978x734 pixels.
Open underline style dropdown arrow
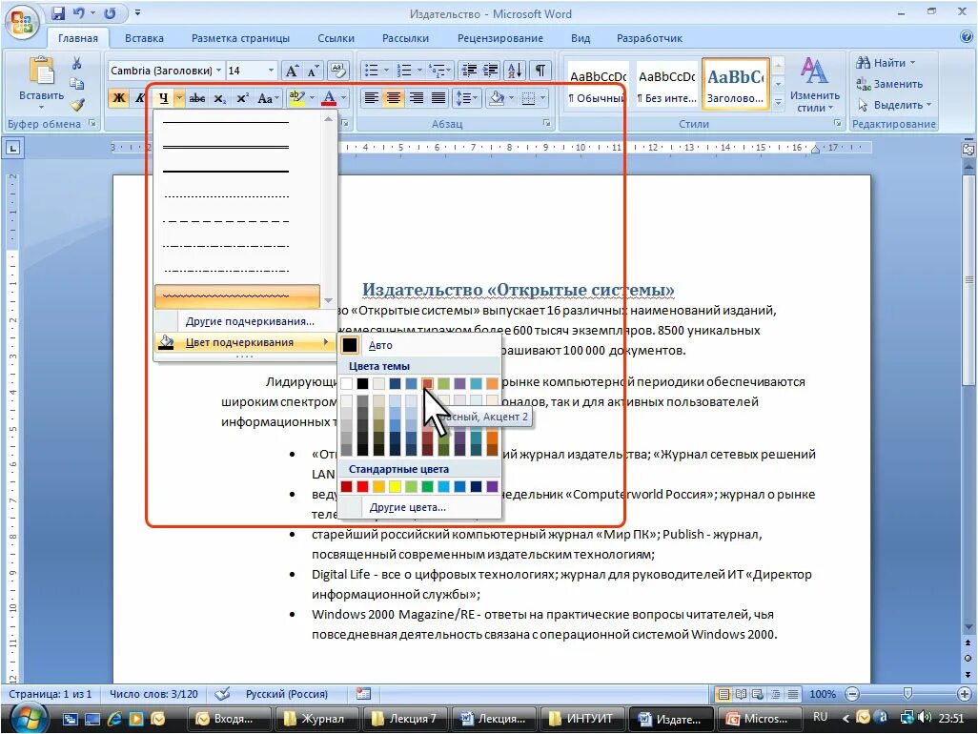point(179,98)
